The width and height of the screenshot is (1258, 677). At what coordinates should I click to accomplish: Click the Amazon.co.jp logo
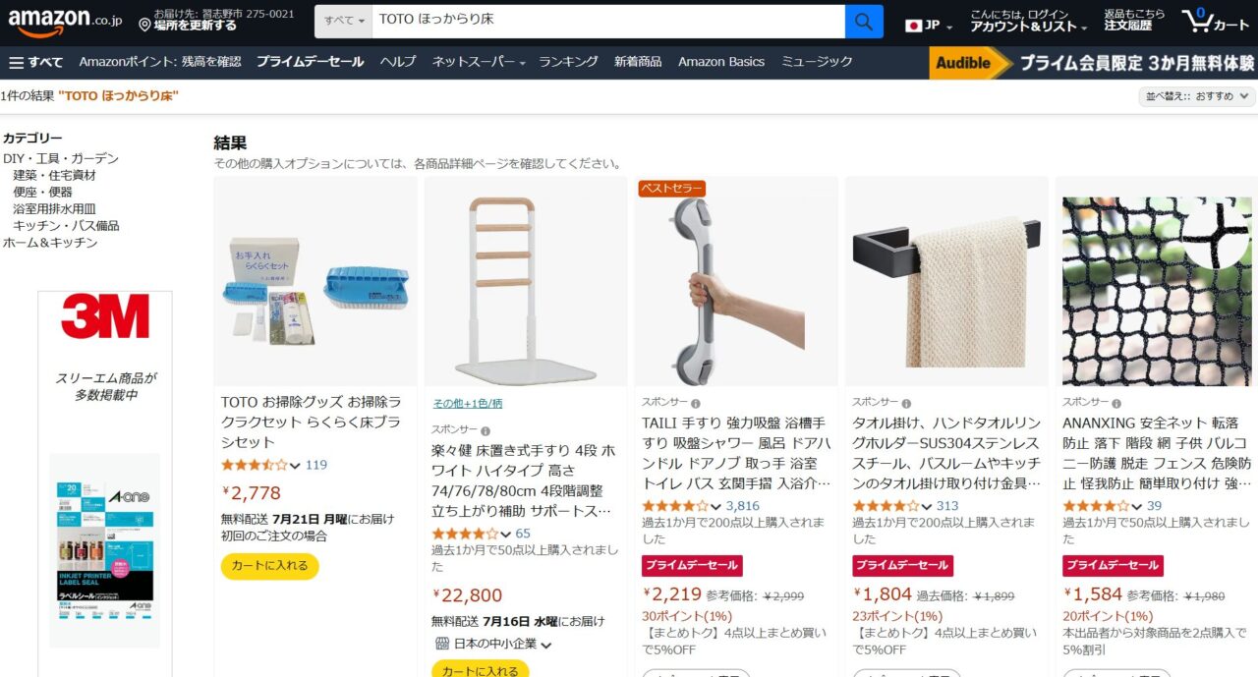(x=63, y=21)
